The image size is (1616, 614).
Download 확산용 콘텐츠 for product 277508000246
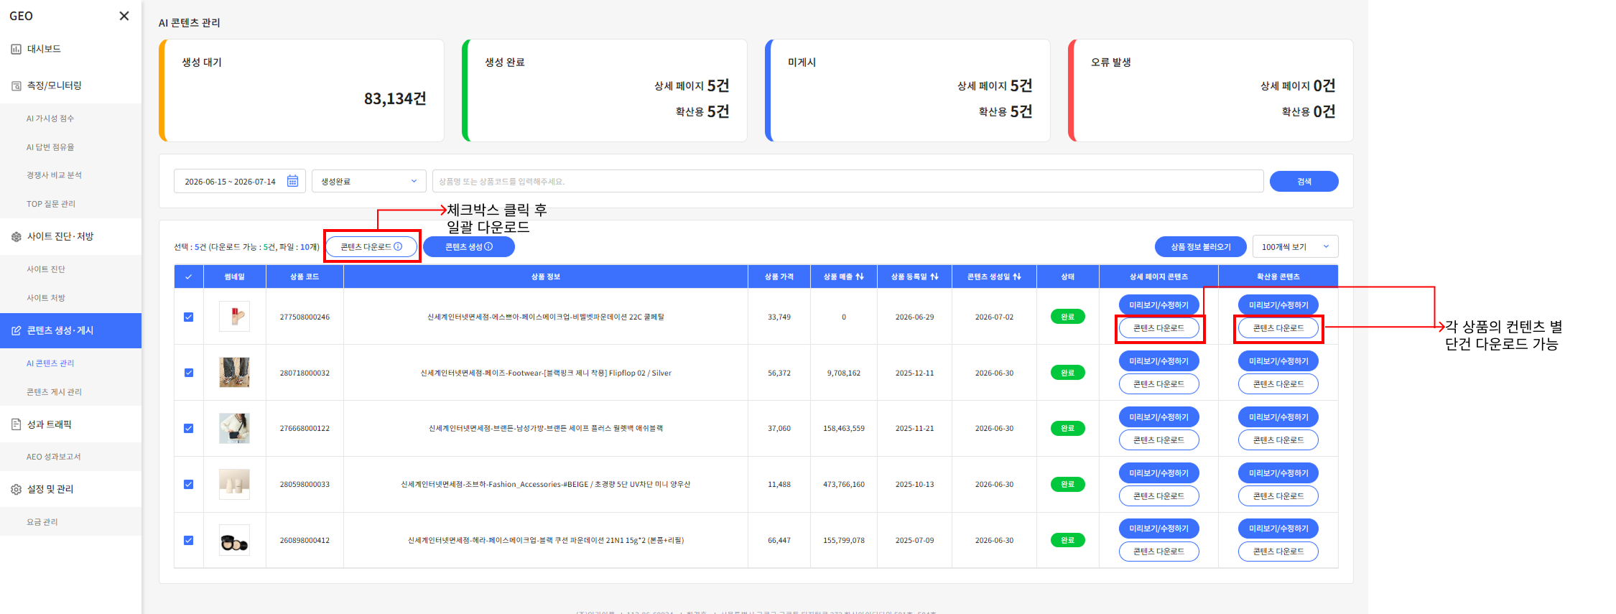click(x=1278, y=328)
